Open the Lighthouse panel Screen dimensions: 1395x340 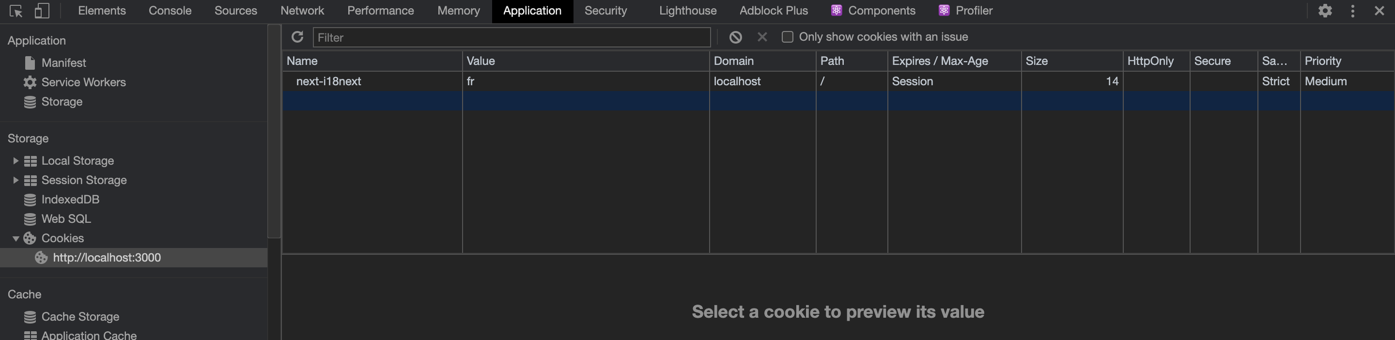tap(687, 10)
